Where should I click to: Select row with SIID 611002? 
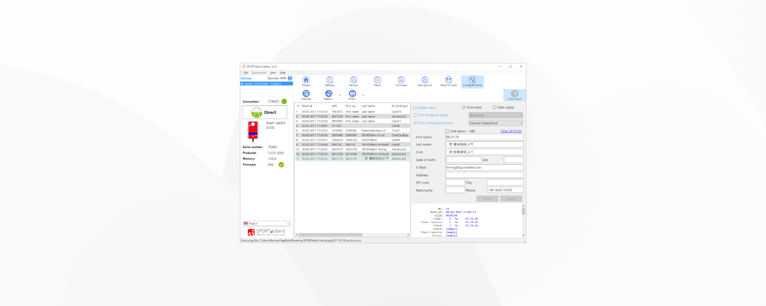[x=352, y=126]
